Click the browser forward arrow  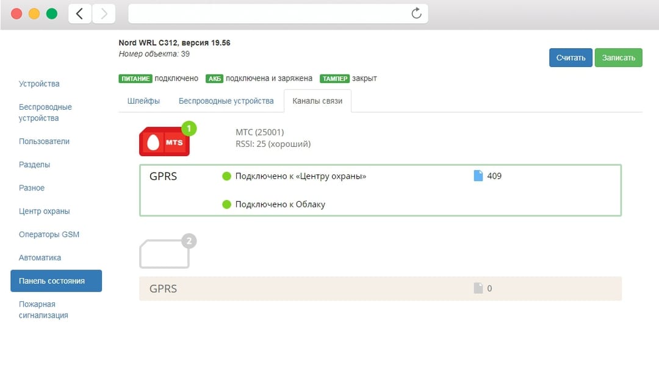tap(104, 13)
